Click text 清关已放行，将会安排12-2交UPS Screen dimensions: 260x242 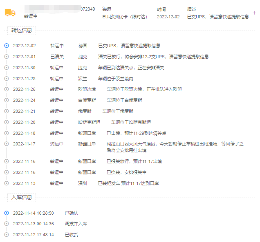pos(131,57)
